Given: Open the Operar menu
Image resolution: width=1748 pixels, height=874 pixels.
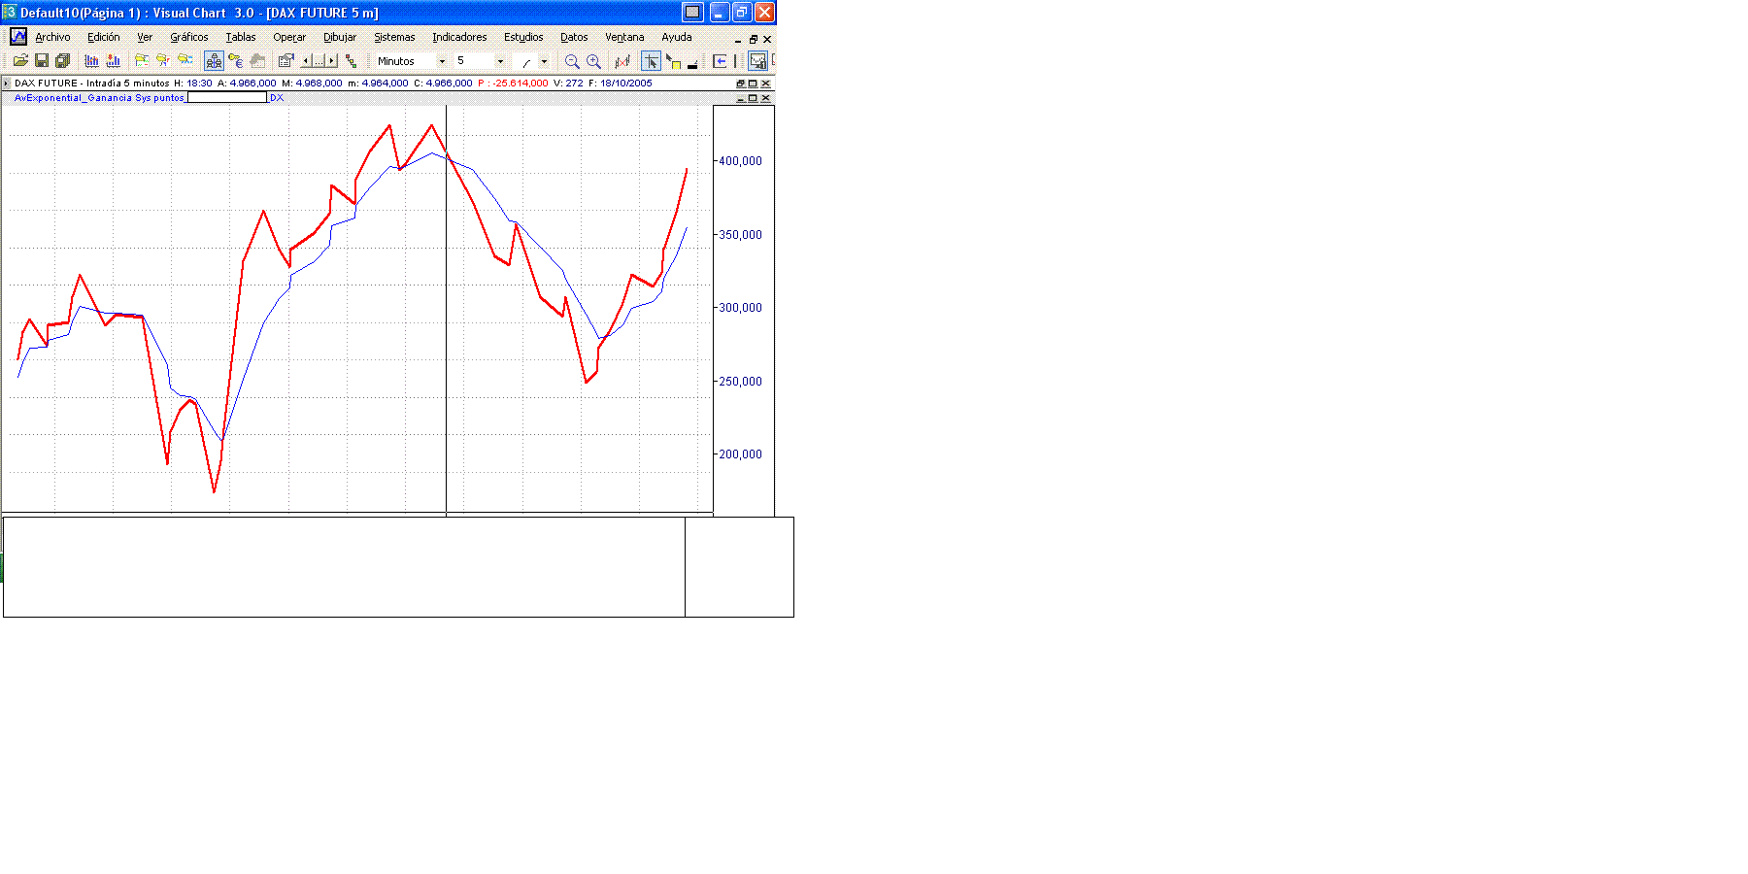Looking at the screenshot, I should tap(289, 37).
